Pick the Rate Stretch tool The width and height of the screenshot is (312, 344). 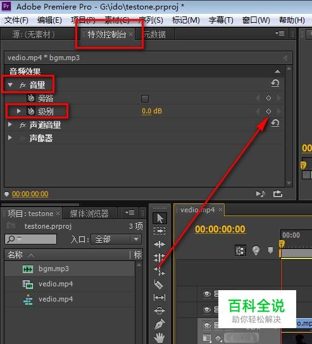click(159, 271)
